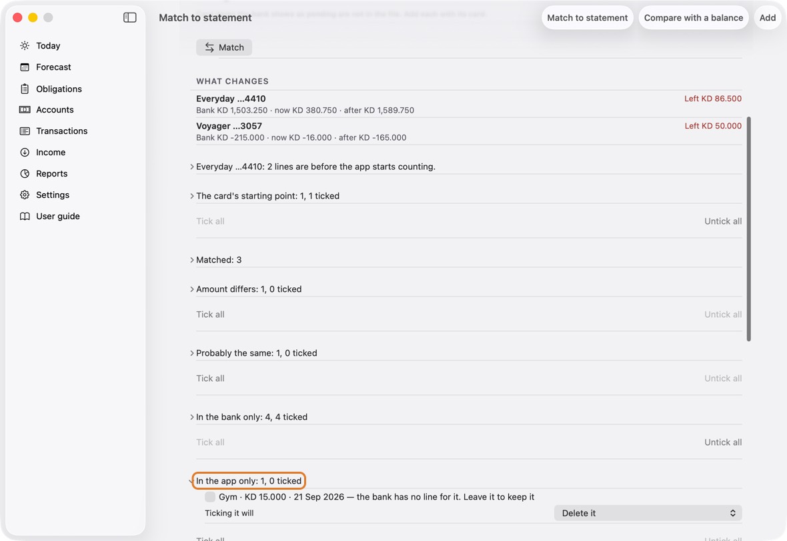
Task: Click 'Tick all' under Amount differs
Action: pyautogui.click(x=210, y=314)
